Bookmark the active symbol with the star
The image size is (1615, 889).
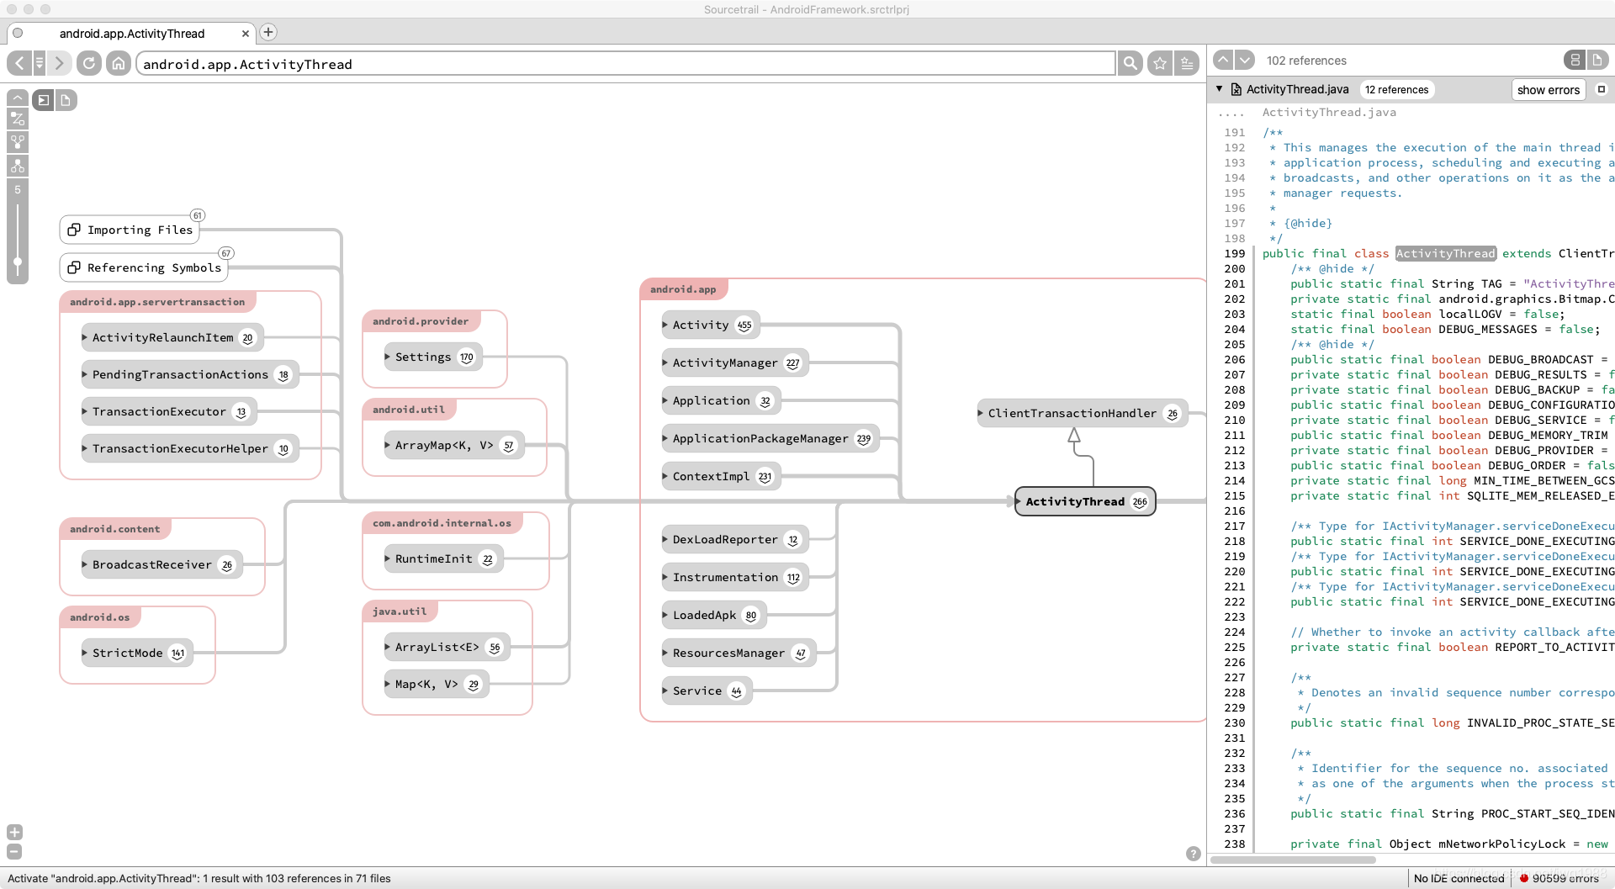1159,63
